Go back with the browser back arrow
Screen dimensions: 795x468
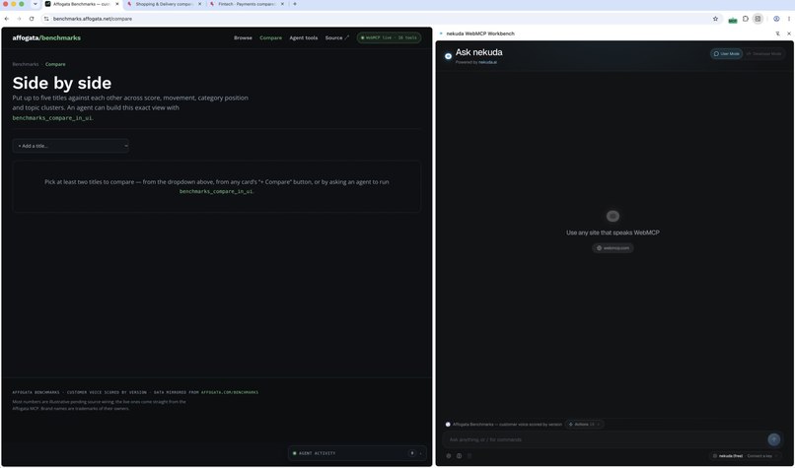[x=7, y=19]
